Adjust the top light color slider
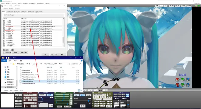This screenshot has height=109, width=201. (x=63, y=94)
